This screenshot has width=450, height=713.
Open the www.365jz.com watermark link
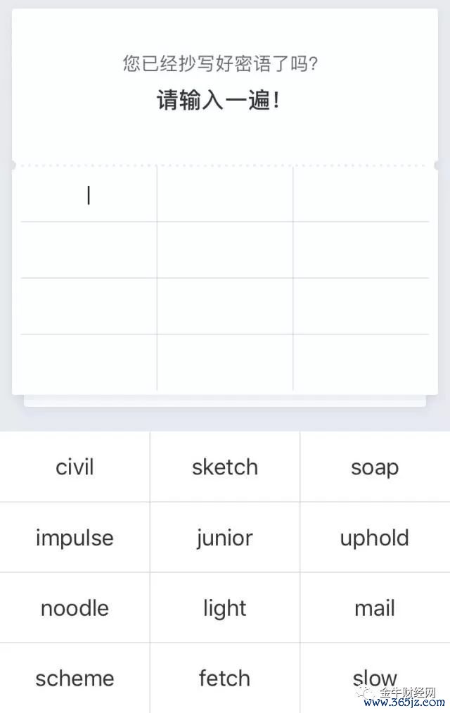click(x=401, y=704)
